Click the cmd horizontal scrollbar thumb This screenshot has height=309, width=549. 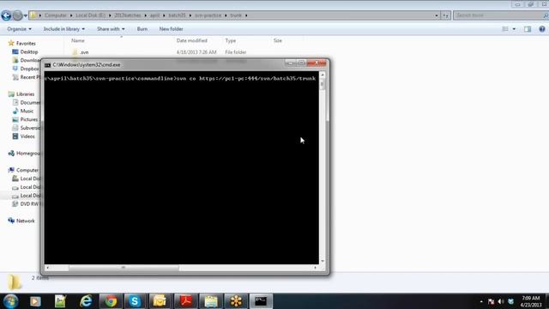click(x=124, y=268)
